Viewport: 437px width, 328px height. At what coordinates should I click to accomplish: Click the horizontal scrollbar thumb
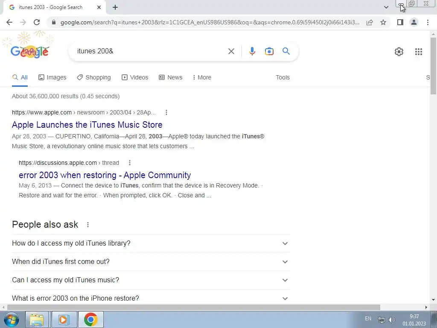194,307
